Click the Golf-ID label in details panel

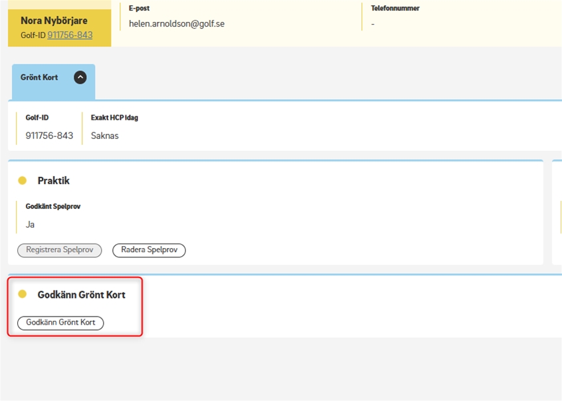coord(37,118)
